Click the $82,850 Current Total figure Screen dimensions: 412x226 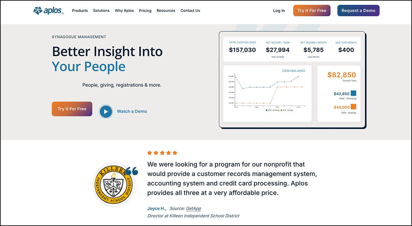(x=342, y=75)
